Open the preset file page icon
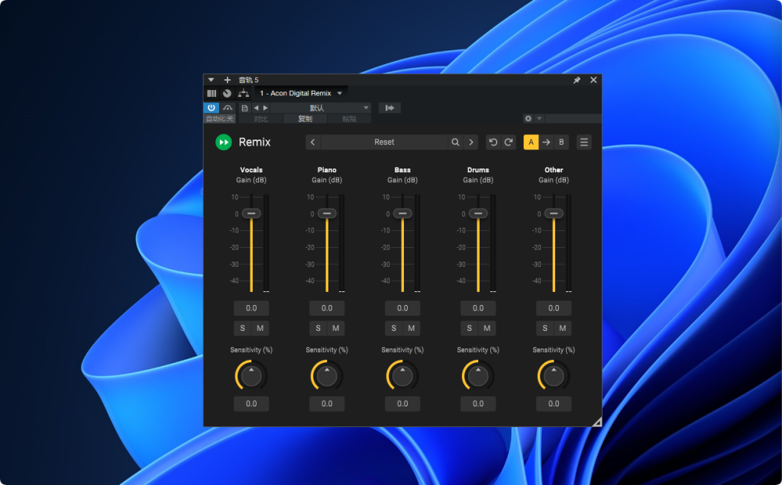 [244, 108]
